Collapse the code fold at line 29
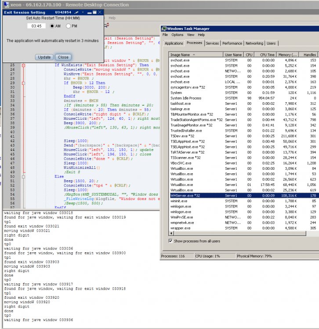319x329 pixels. coord(24,83)
